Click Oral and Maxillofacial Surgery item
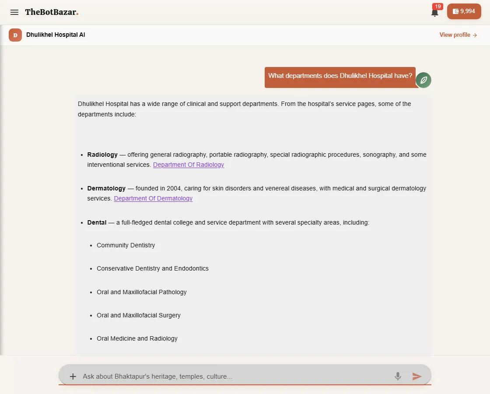The image size is (490, 394). (x=139, y=315)
